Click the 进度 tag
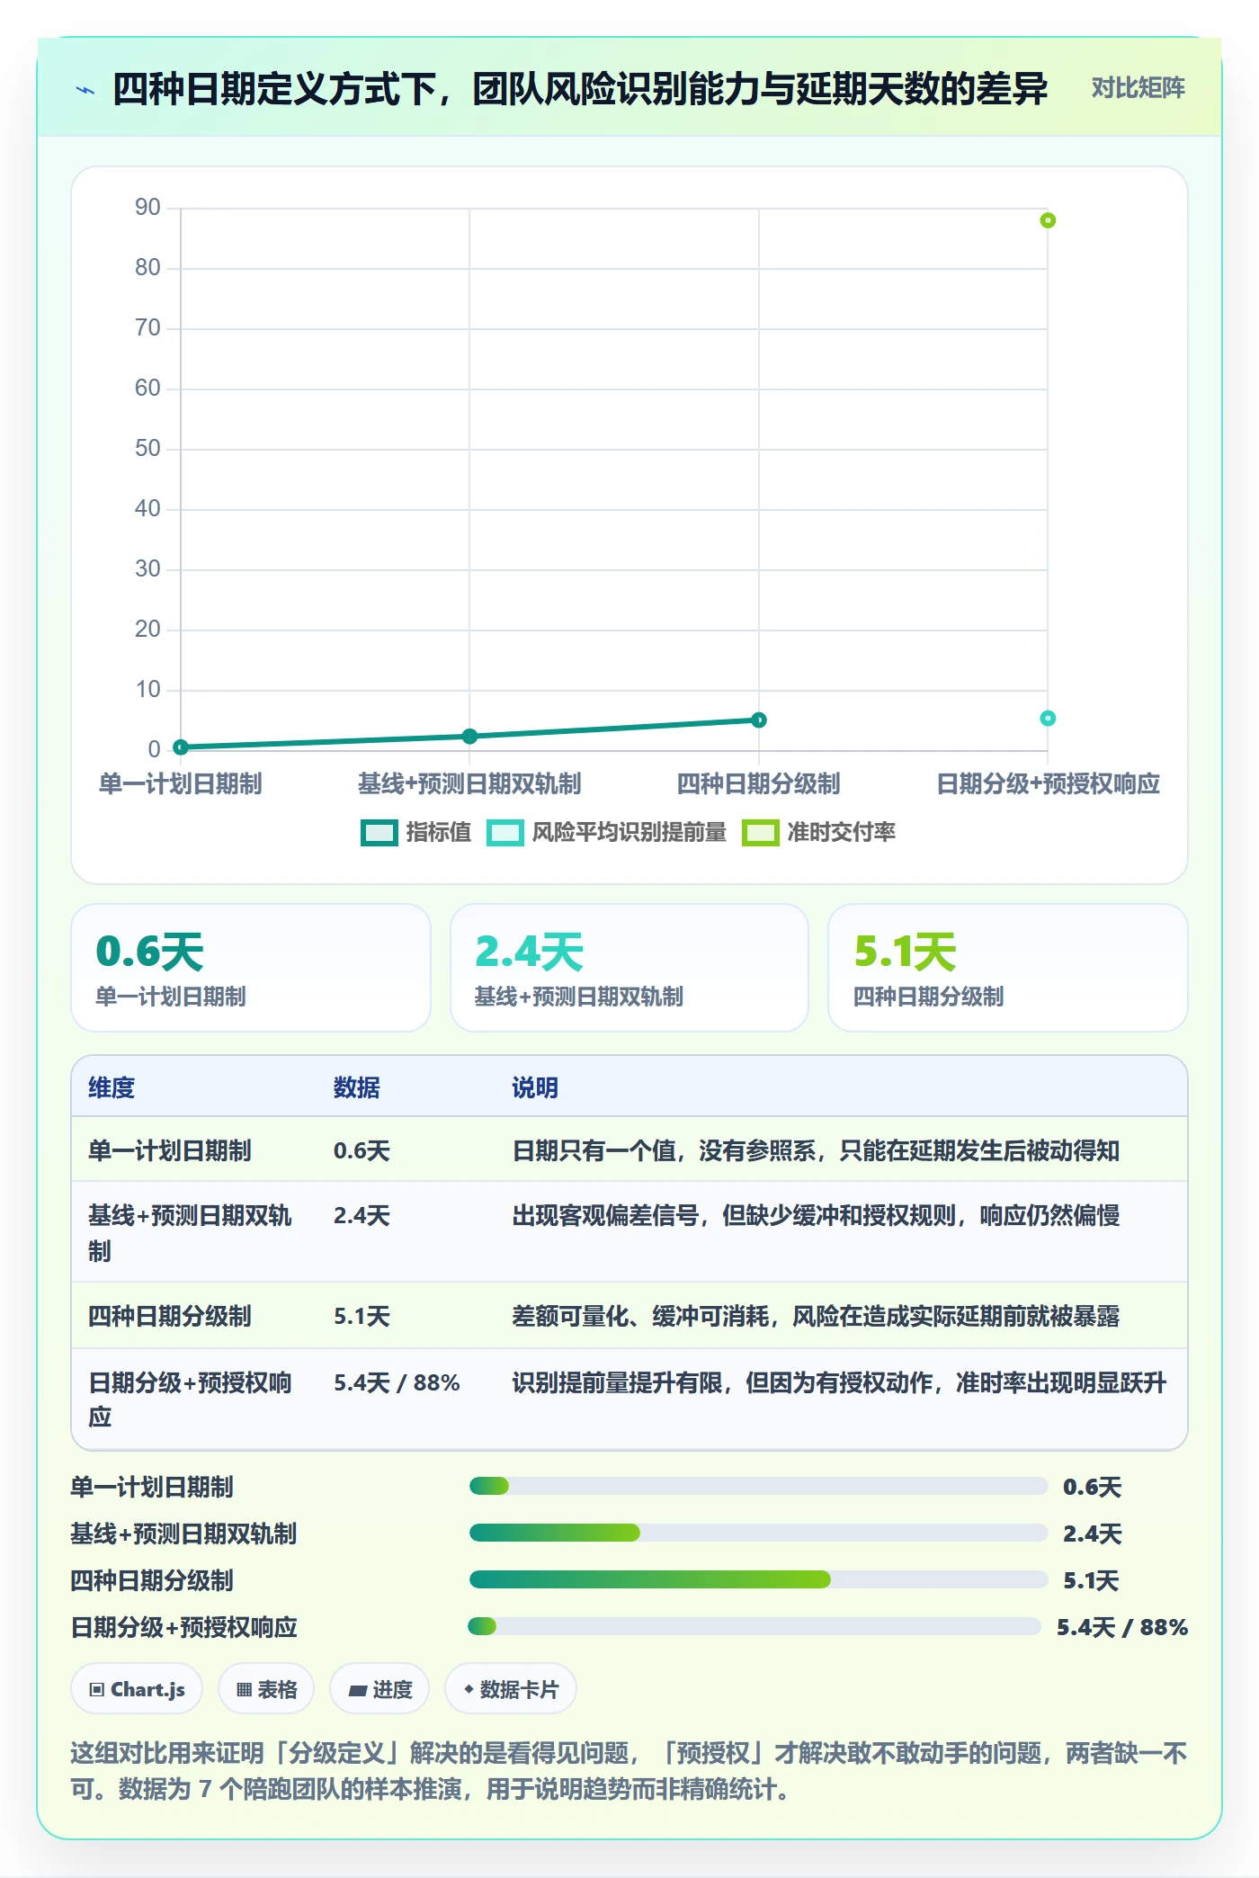This screenshot has height=1878, width=1259. [x=379, y=1689]
